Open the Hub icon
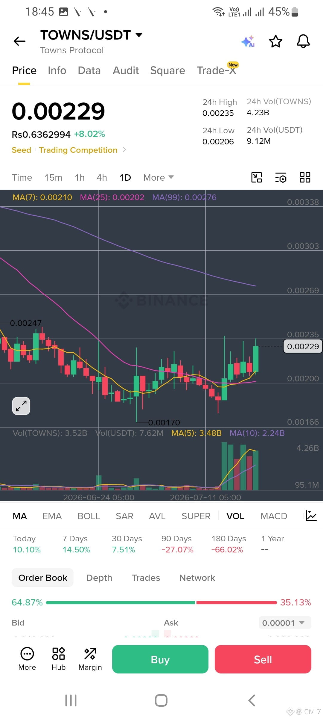 tap(59, 659)
